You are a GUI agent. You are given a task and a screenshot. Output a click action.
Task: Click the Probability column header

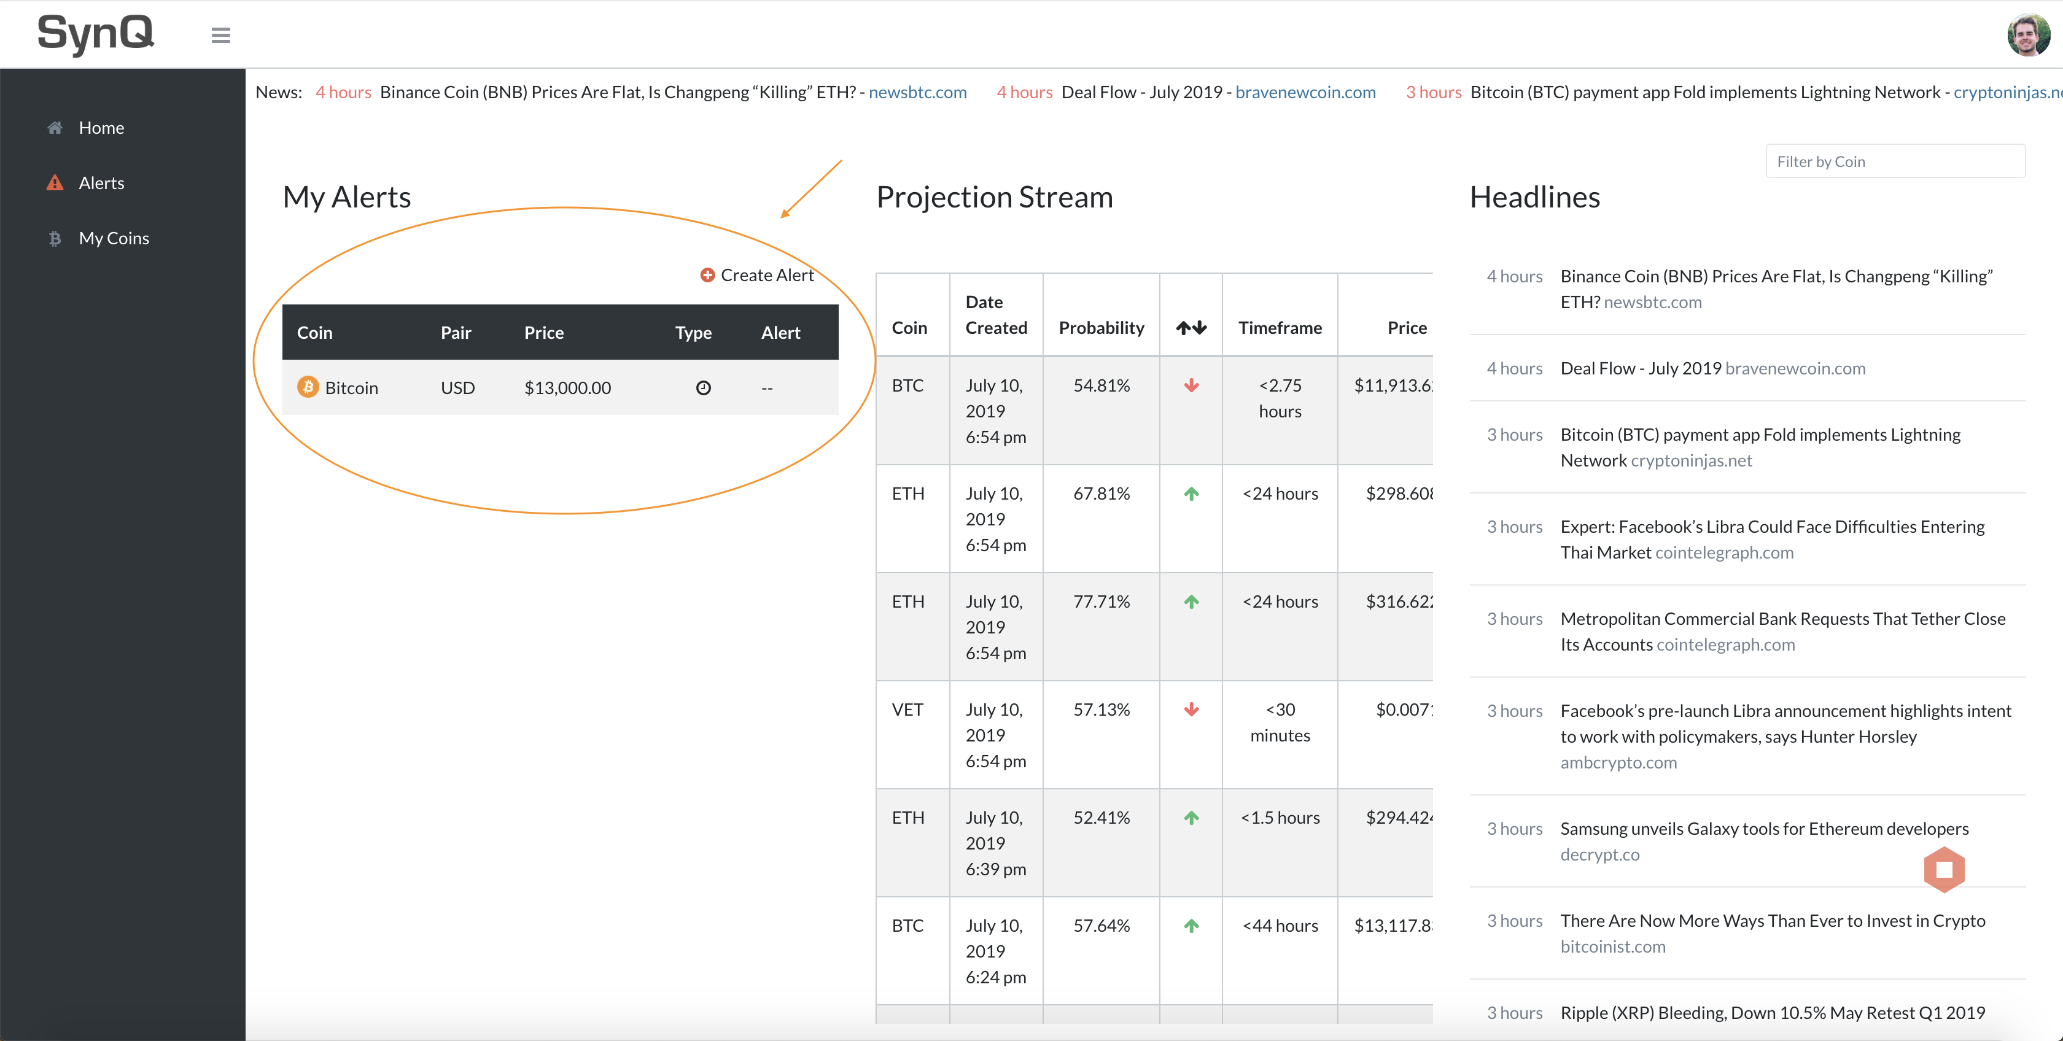1101,328
